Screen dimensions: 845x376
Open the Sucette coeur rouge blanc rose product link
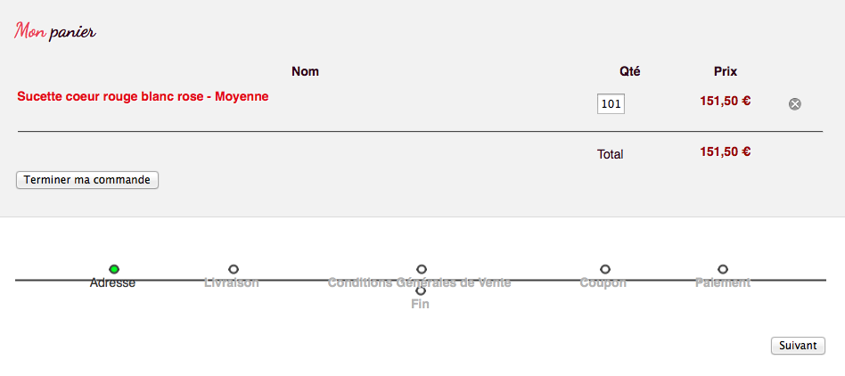click(143, 96)
